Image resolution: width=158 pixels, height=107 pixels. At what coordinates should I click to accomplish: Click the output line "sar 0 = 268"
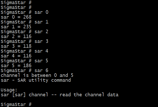[16, 17]
